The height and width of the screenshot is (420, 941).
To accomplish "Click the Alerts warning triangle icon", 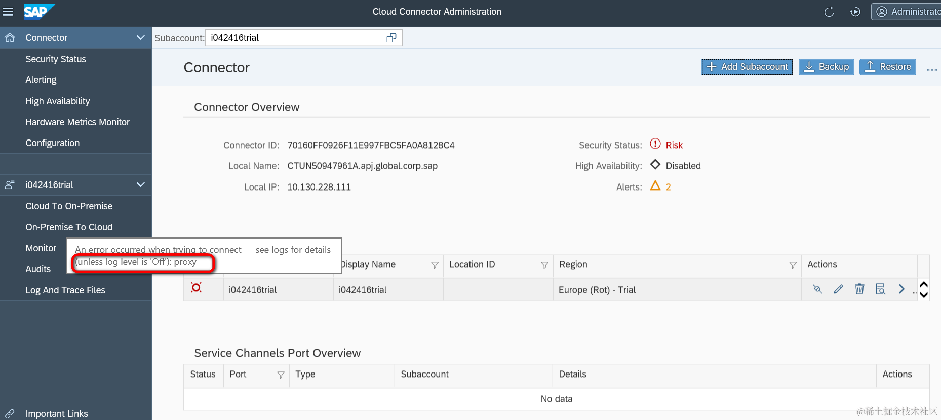I will click(x=655, y=185).
